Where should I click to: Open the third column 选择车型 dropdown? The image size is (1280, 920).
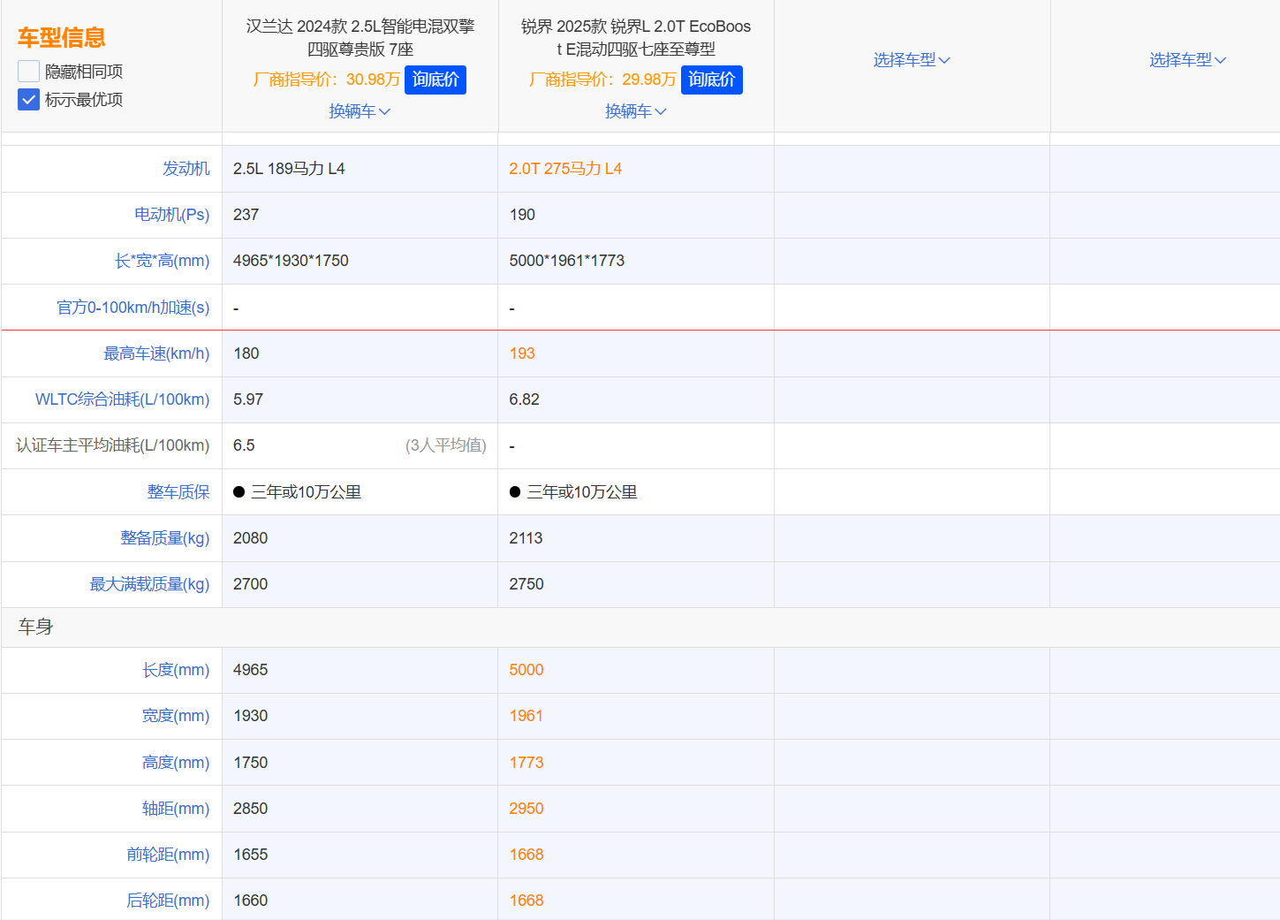tap(912, 60)
